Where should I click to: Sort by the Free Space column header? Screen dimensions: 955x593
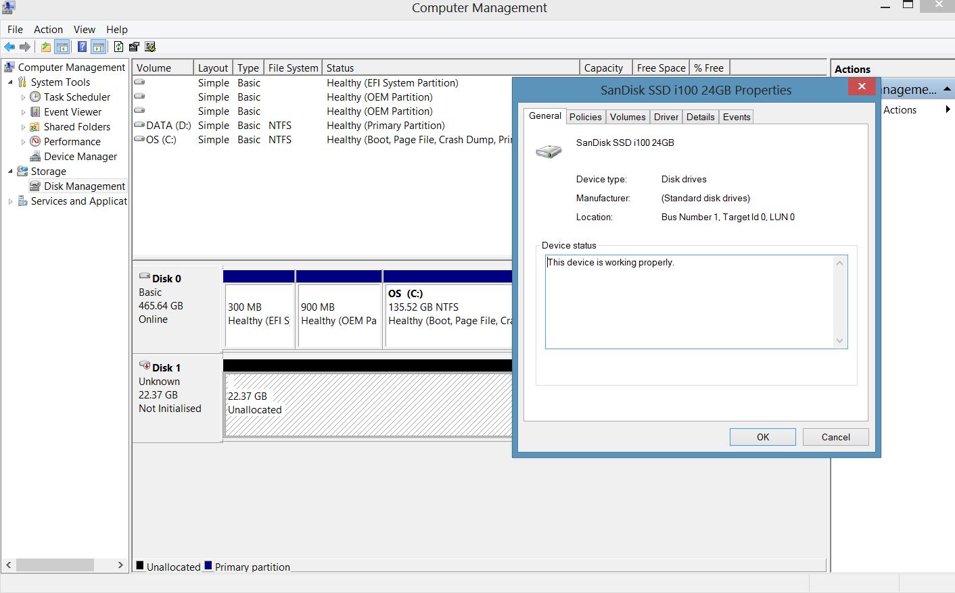661,68
